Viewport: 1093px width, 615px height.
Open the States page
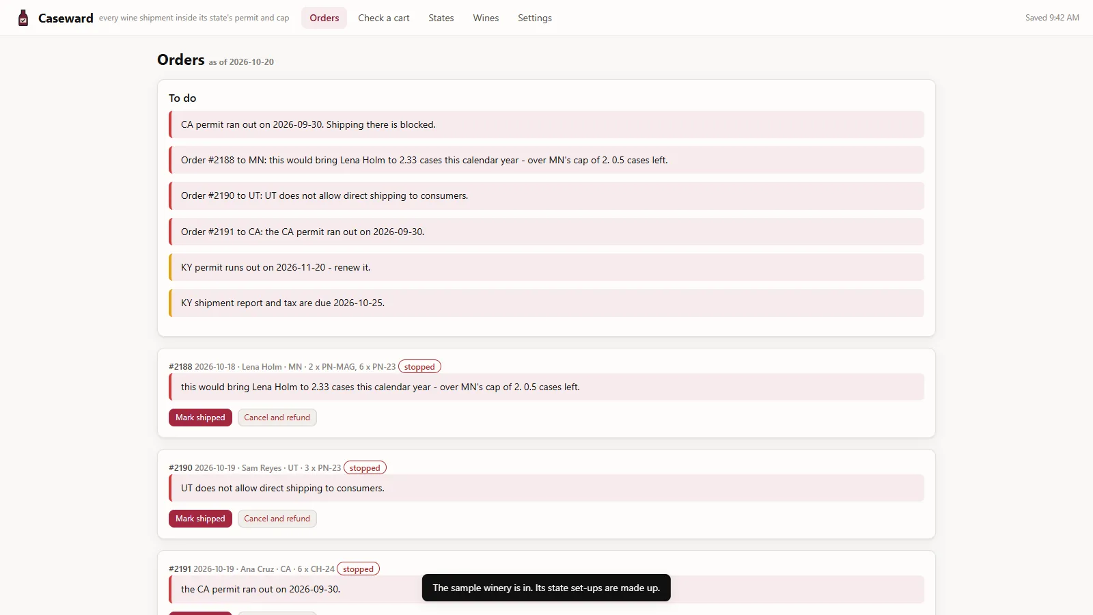point(441,18)
